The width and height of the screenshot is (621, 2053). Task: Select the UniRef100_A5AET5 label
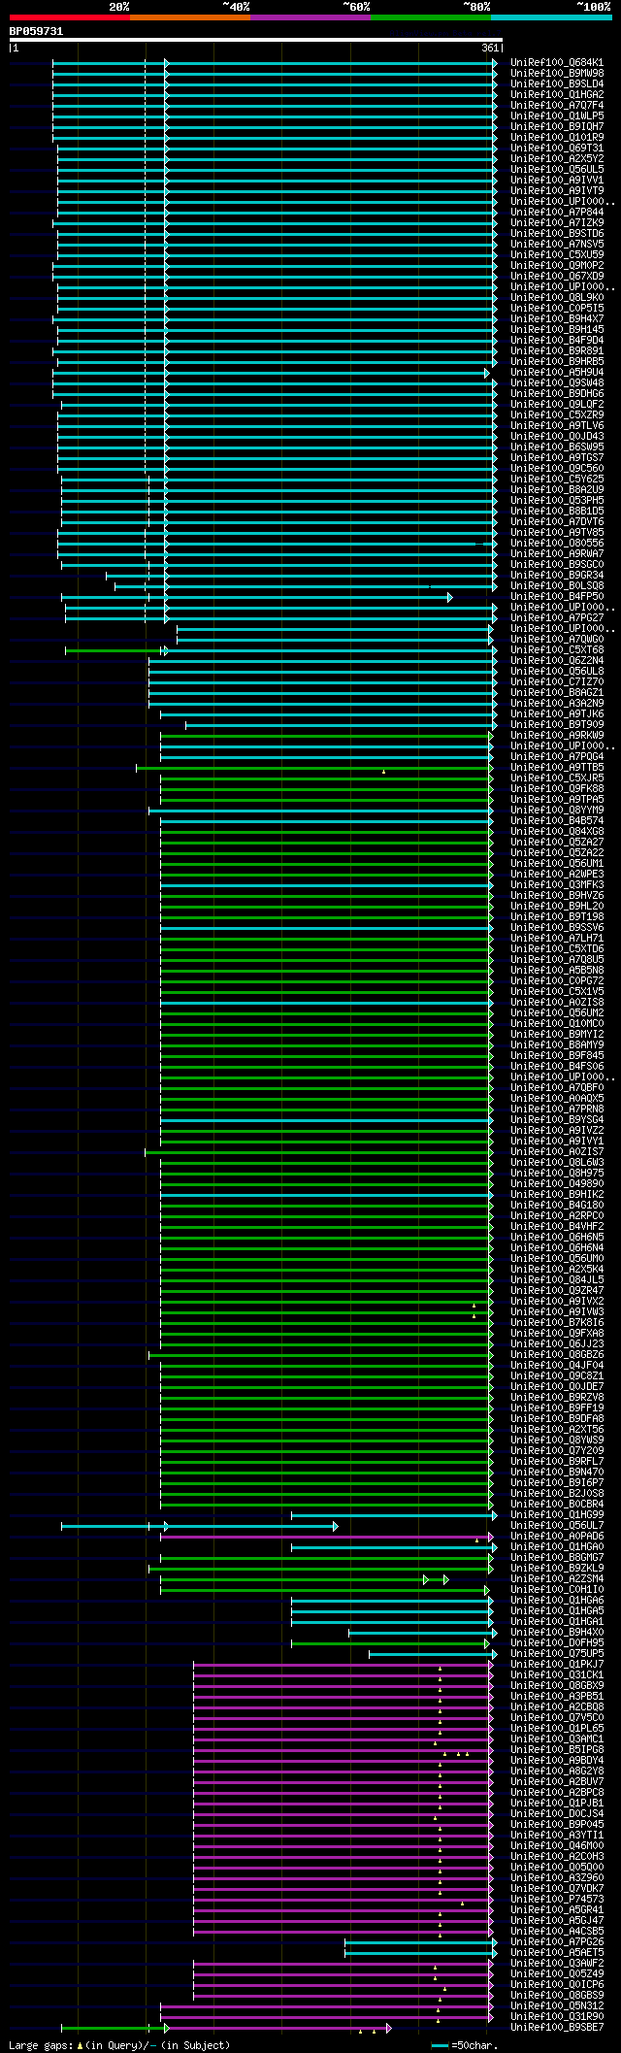pos(557,1952)
